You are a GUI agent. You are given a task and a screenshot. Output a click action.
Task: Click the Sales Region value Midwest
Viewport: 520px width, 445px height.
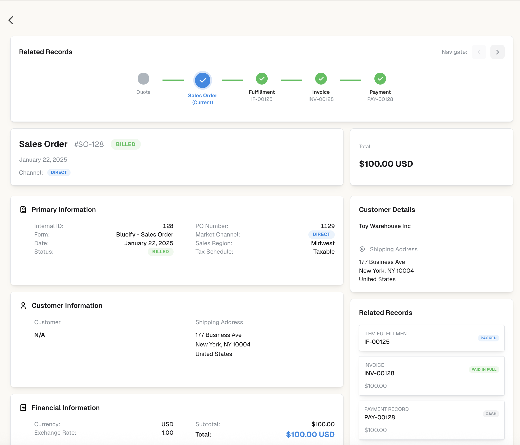[323, 243]
